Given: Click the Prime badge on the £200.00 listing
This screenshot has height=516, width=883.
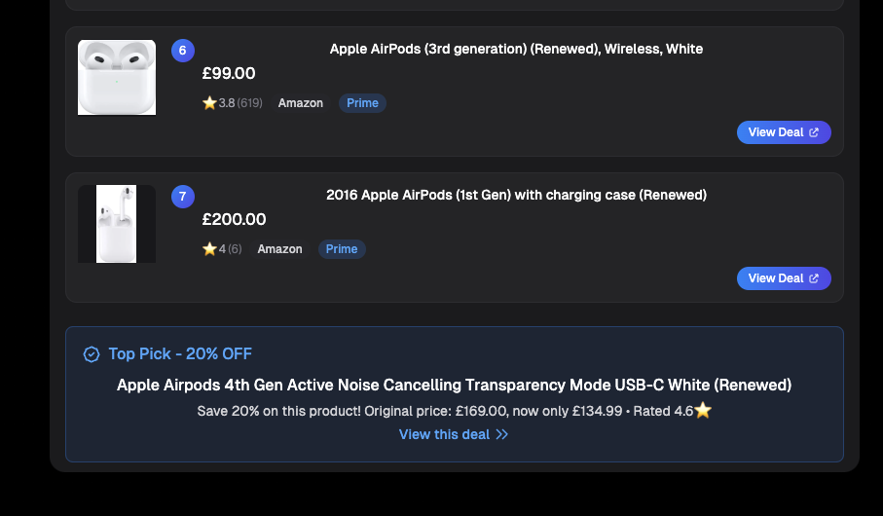Looking at the screenshot, I should [342, 249].
